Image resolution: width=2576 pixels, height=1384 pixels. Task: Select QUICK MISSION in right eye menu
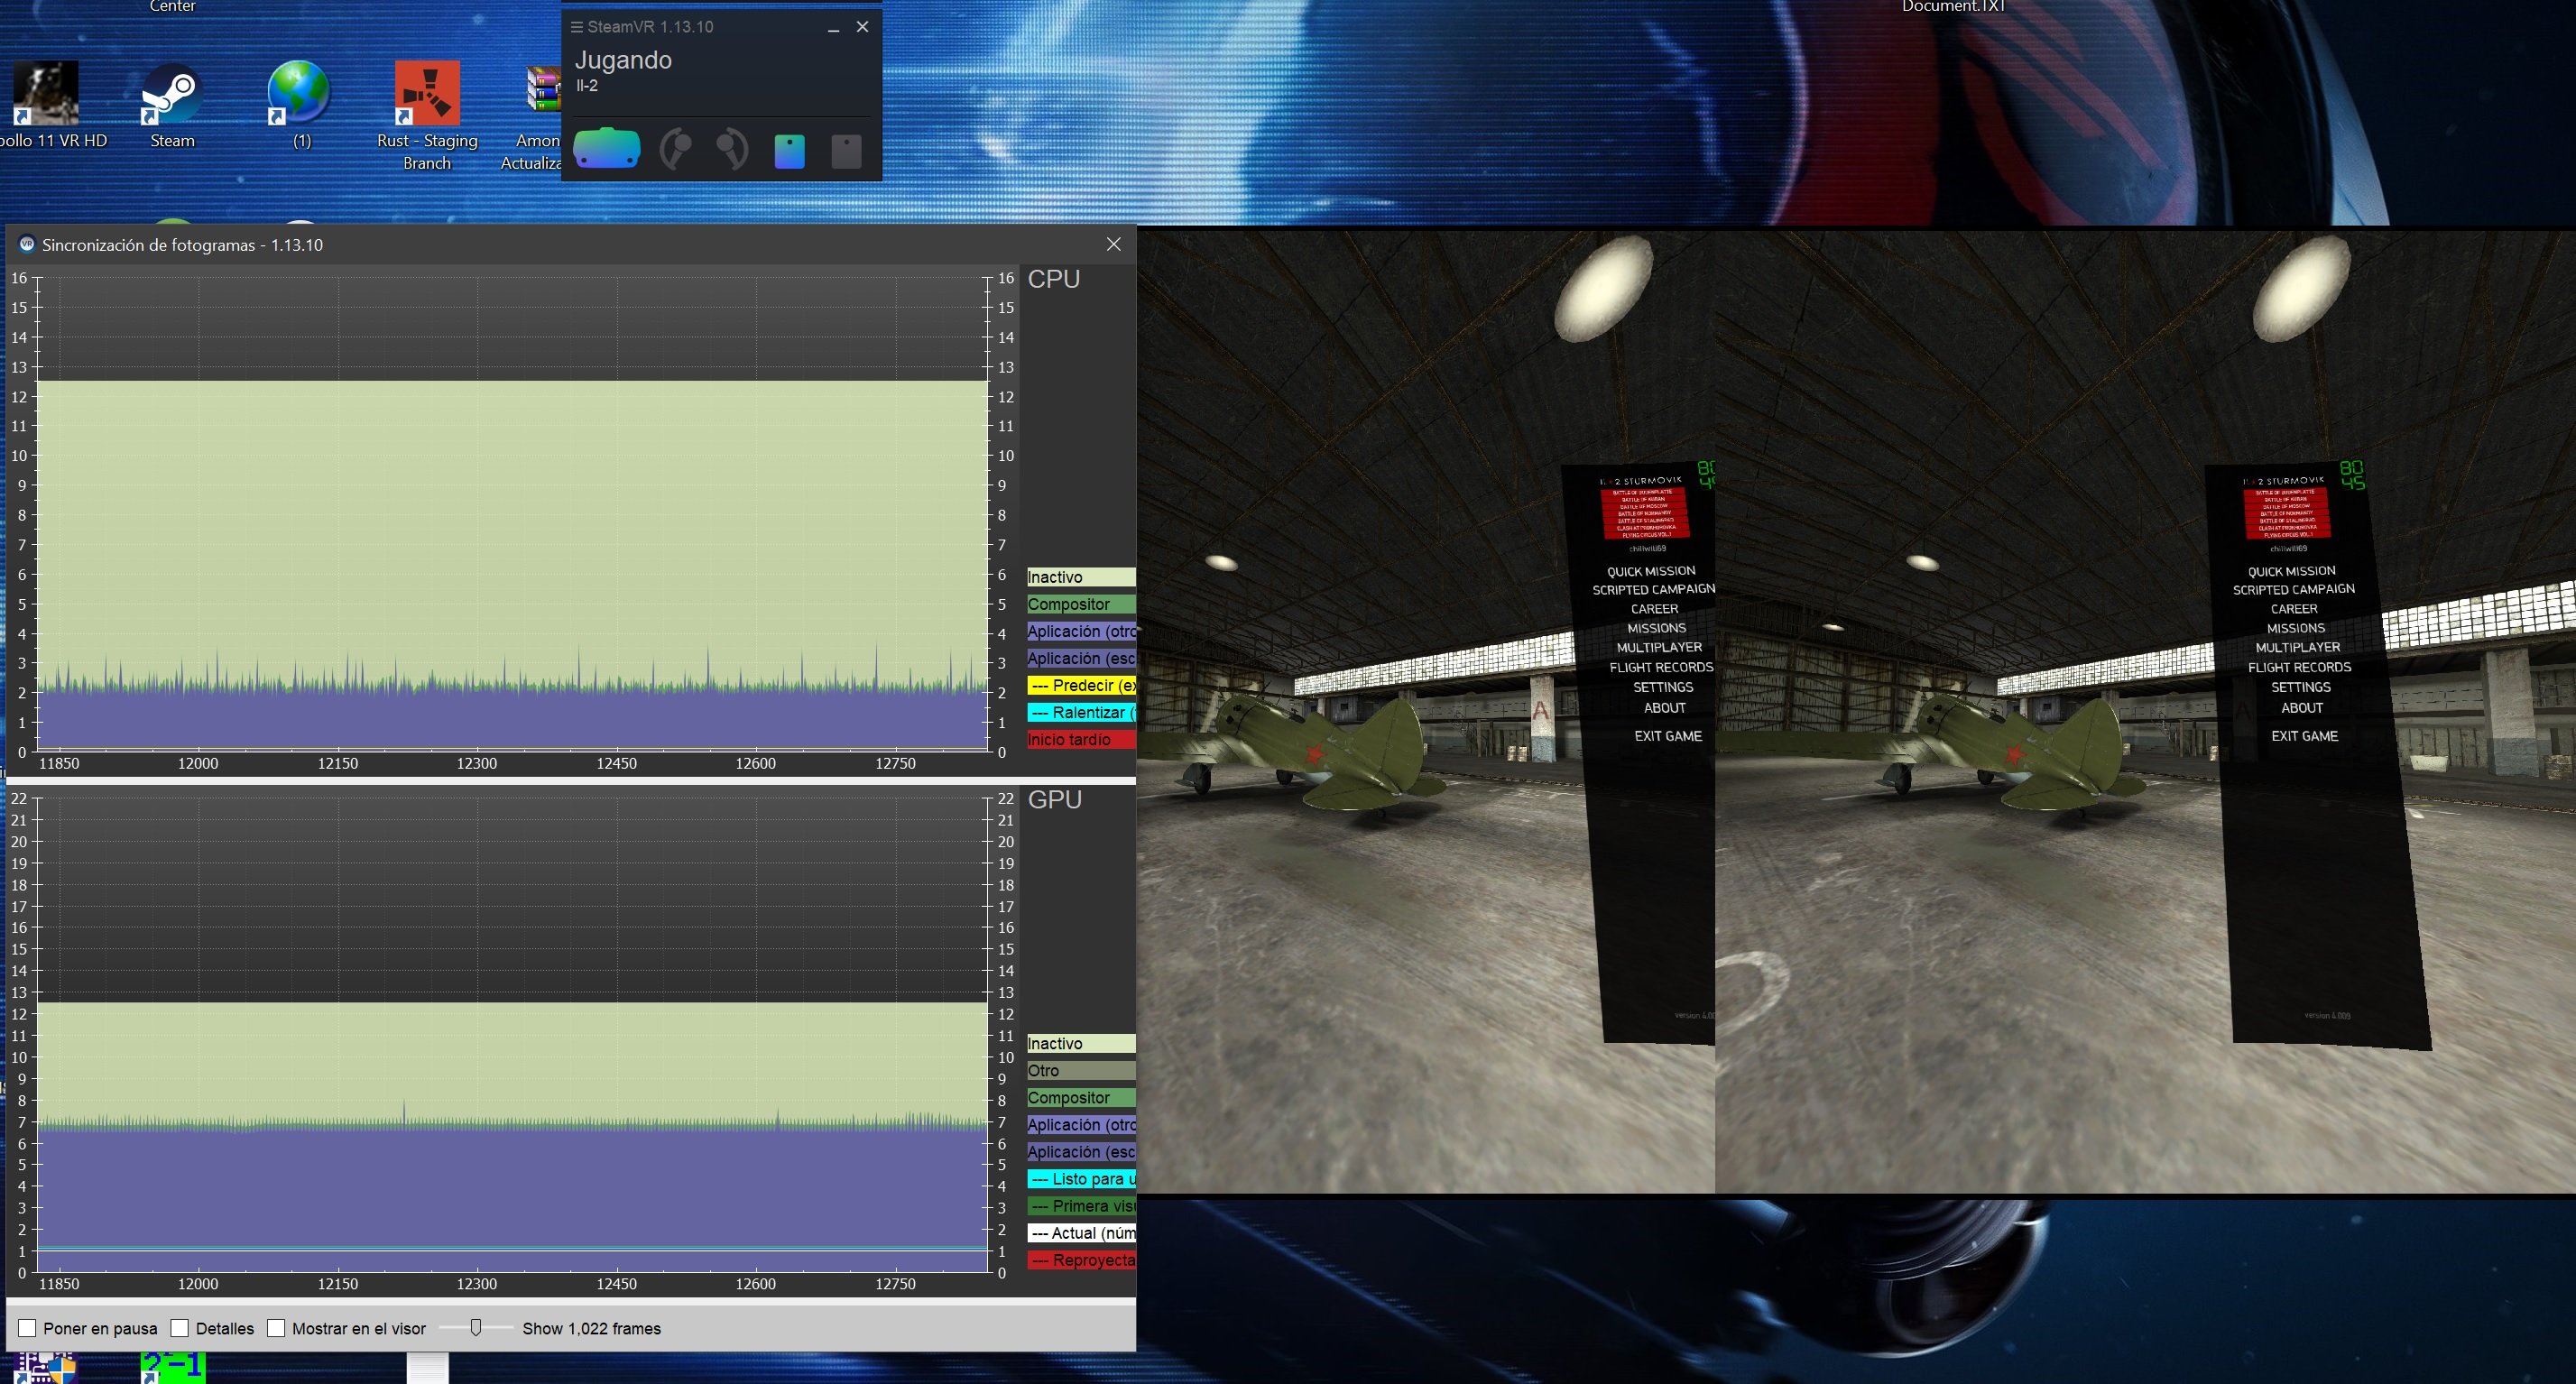pyautogui.click(x=2291, y=571)
